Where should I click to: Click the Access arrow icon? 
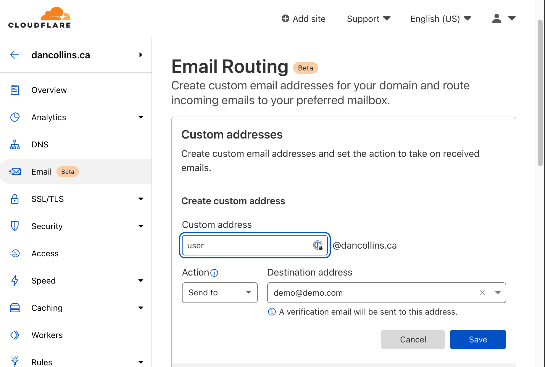click(15, 253)
